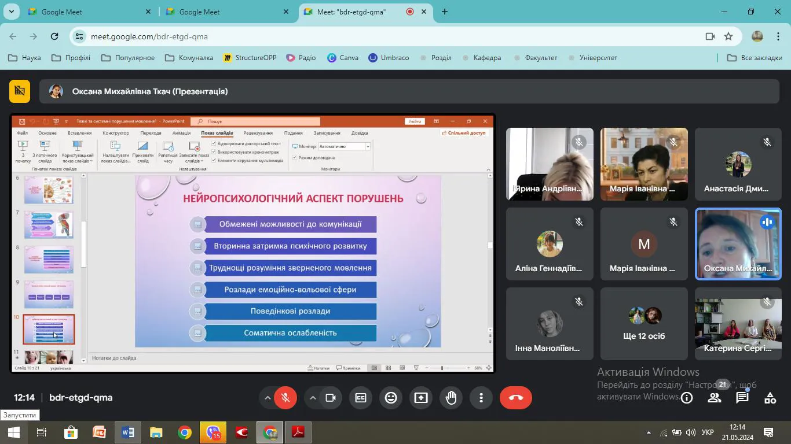Viewport: 791px width, 444px height.
Task: Expand audio settings arrow beside microphone
Action: click(x=267, y=398)
